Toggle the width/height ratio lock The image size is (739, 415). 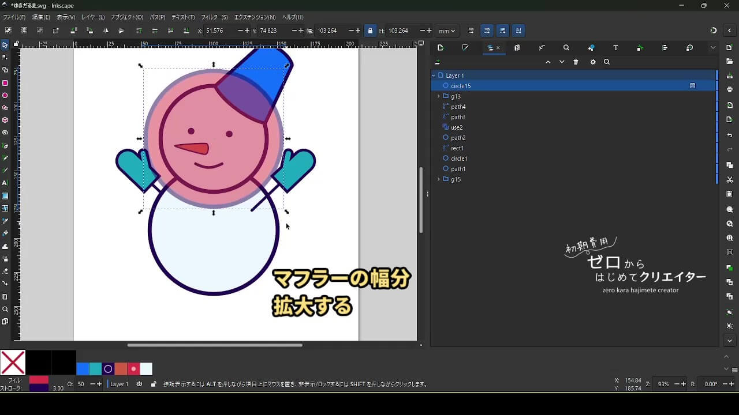[x=370, y=31]
